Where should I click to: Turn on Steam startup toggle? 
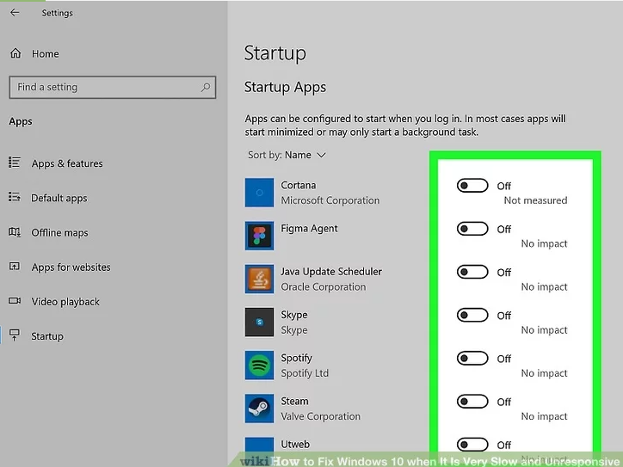pyautogui.click(x=472, y=402)
